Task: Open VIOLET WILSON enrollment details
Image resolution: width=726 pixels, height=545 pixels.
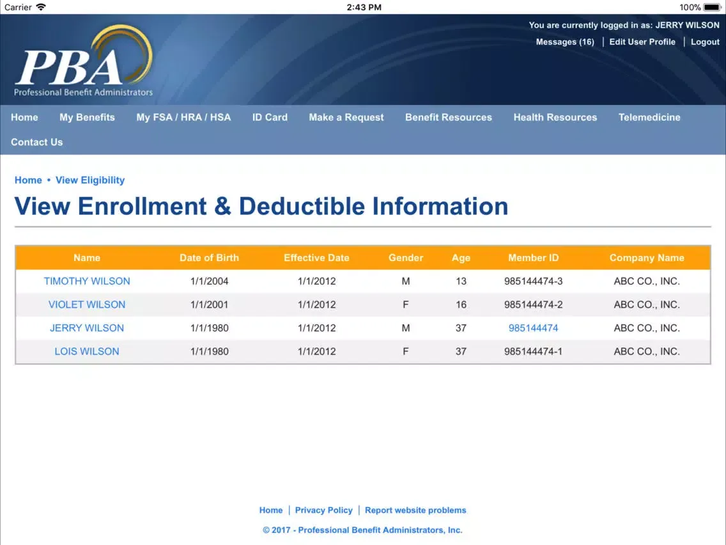Action: click(x=87, y=304)
